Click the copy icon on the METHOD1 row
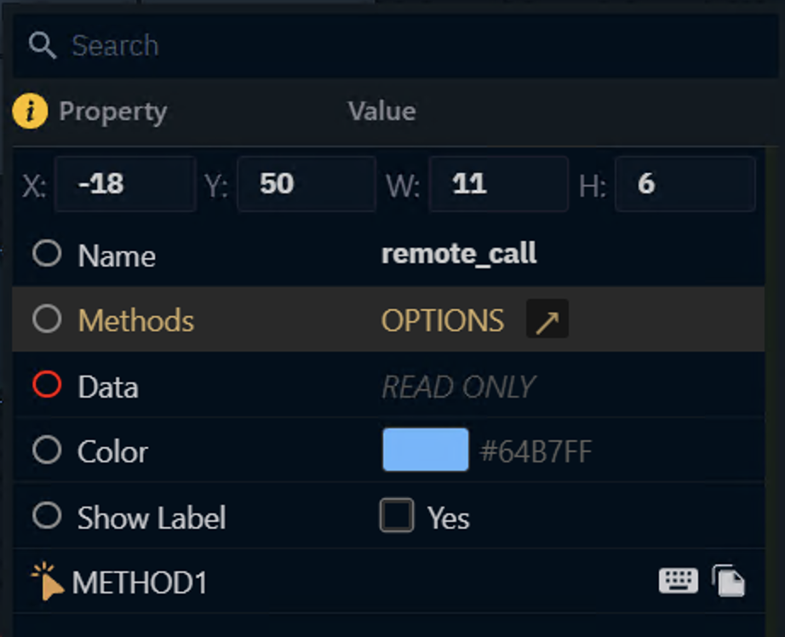Screen dimensions: 785x637 click(x=729, y=581)
